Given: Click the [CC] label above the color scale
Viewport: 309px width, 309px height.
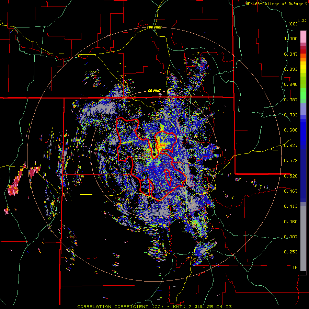Looking at the screenshot, I should 293,24.
